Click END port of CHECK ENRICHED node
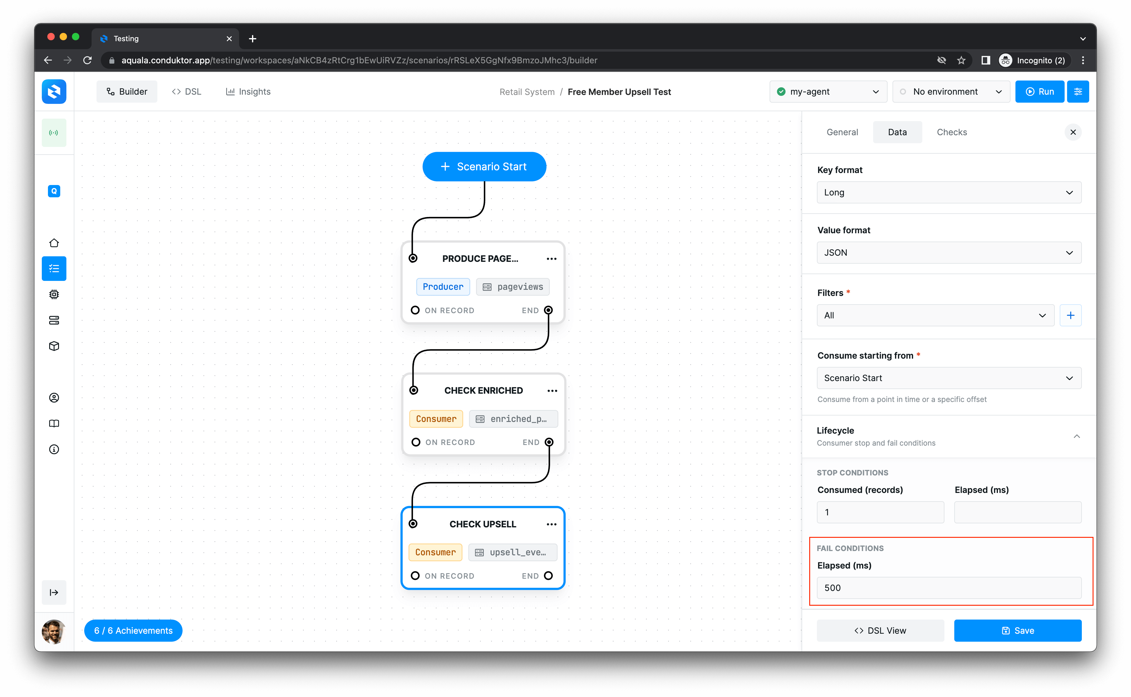This screenshot has height=697, width=1131. click(x=549, y=442)
